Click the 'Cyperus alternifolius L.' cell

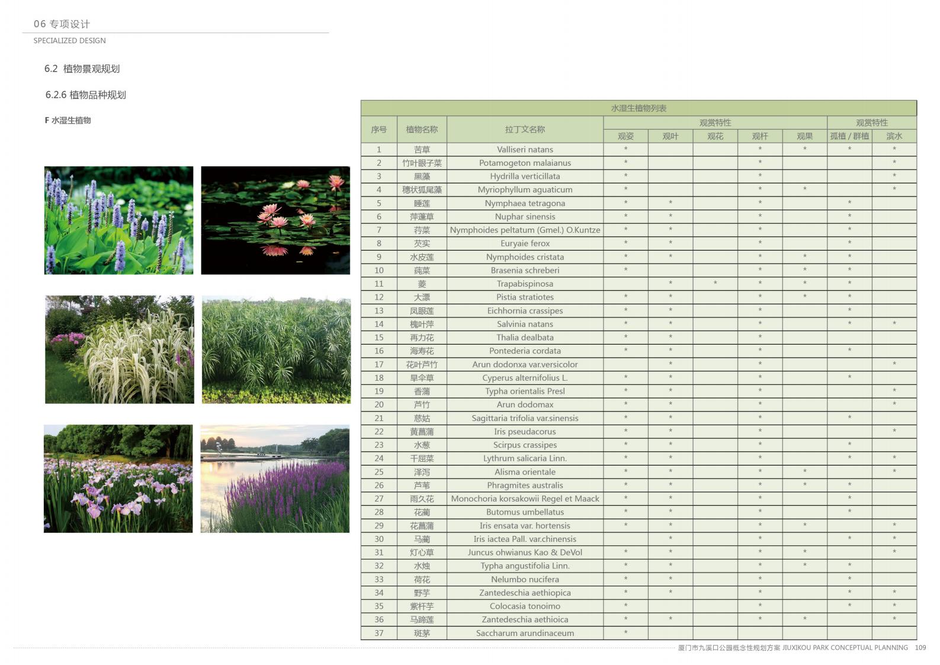pyautogui.click(x=525, y=378)
